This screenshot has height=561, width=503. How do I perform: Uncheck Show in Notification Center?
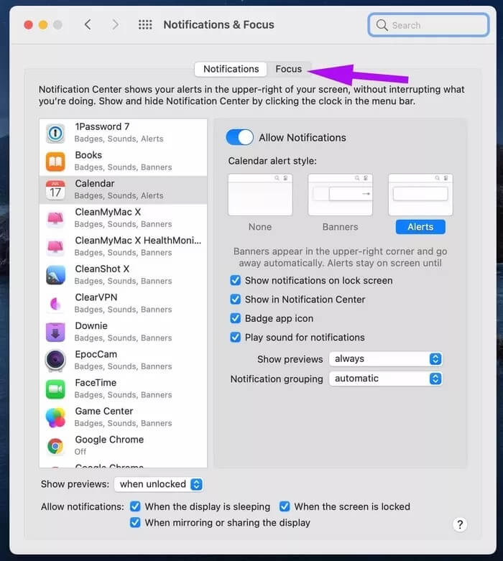point(235,299)
